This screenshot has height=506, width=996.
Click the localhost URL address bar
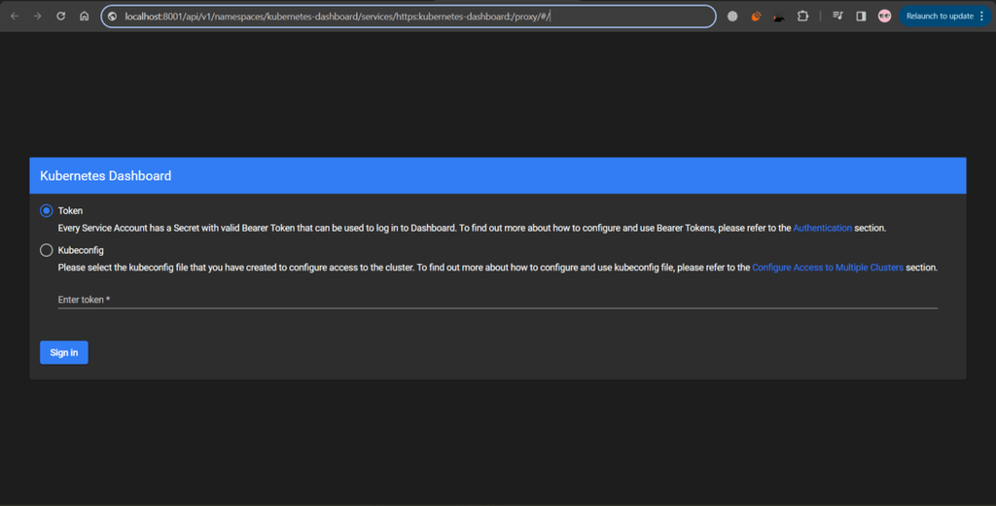(x=409, y=17)
